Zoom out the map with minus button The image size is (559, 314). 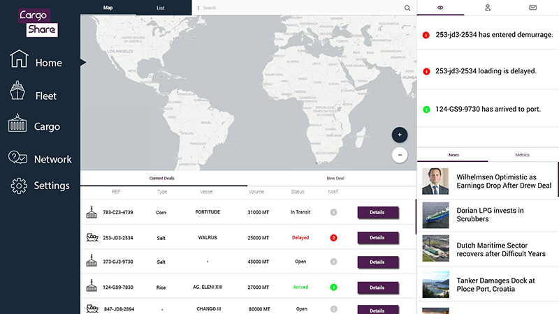pyautogui.click(x=400, y=154)
